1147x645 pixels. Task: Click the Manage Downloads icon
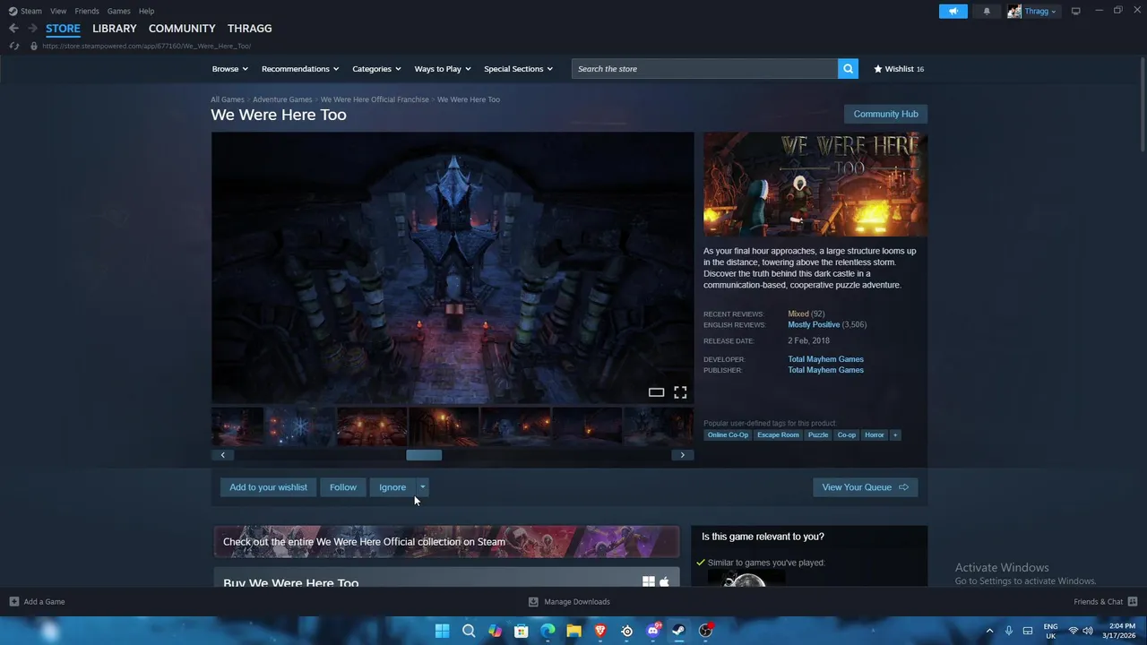533,602
